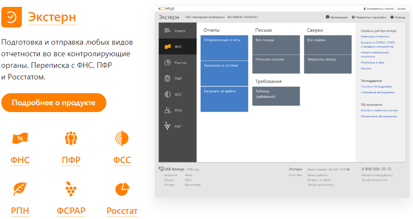The image size is (413, 219).
Task: Open Организации in the top bar
Action: point(337,17)
